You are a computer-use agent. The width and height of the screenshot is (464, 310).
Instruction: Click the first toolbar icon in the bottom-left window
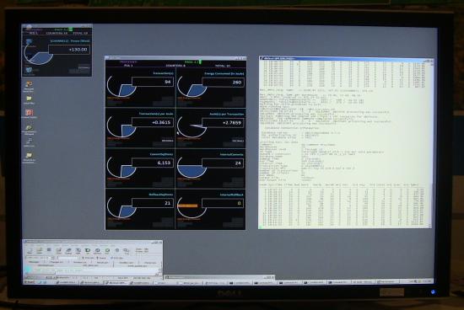click(30, 250)
